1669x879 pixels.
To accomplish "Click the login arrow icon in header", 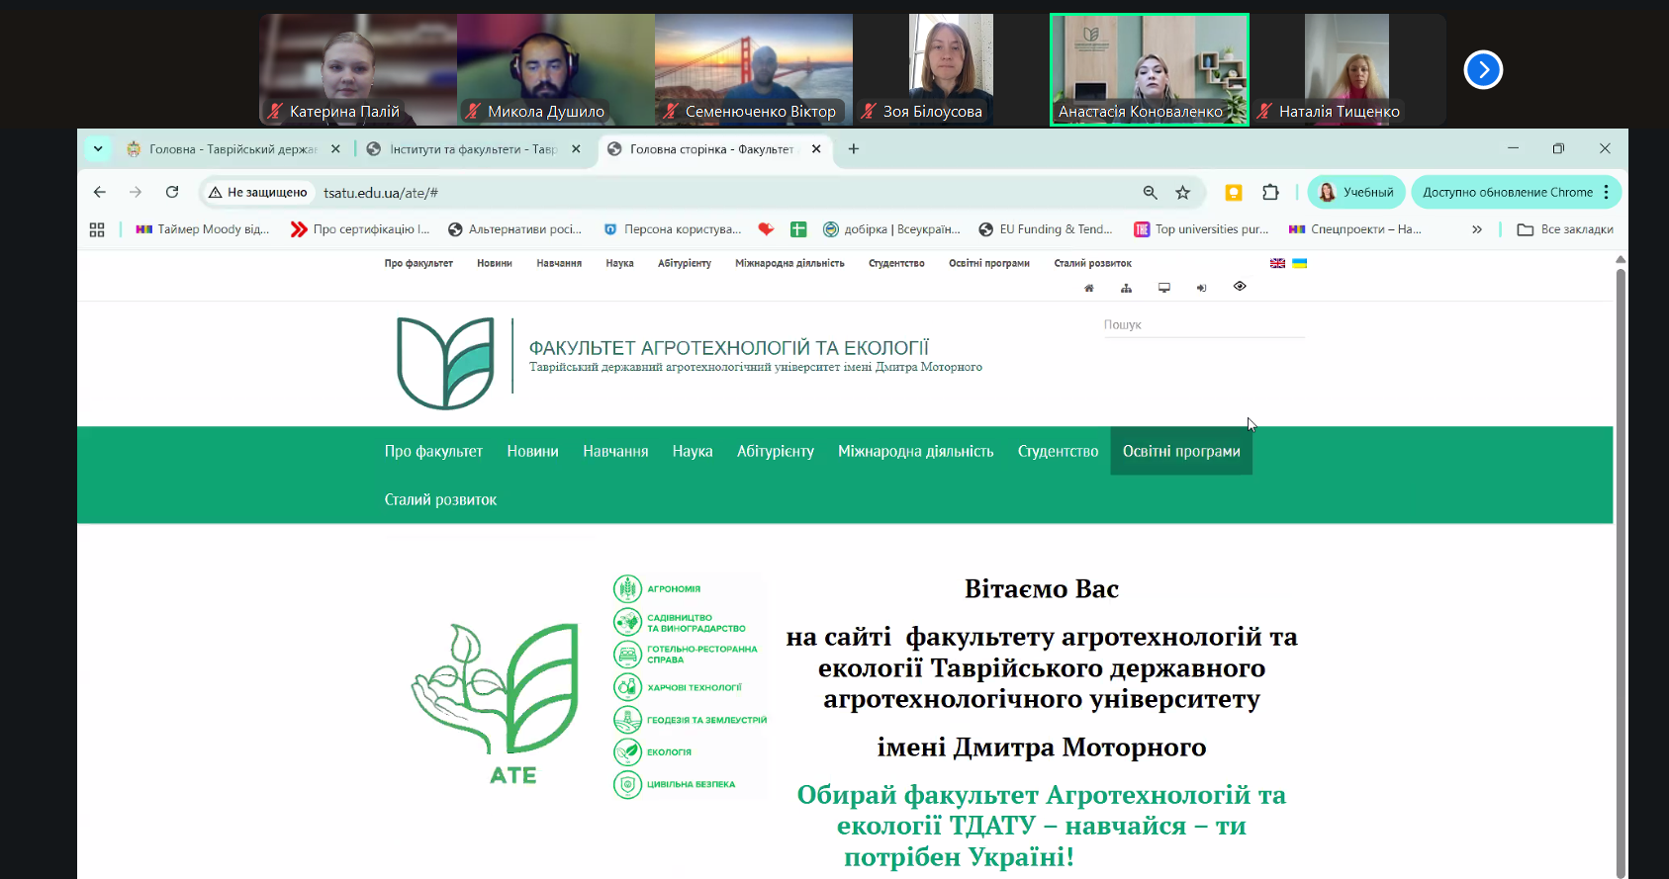I will coord(1201,288).
